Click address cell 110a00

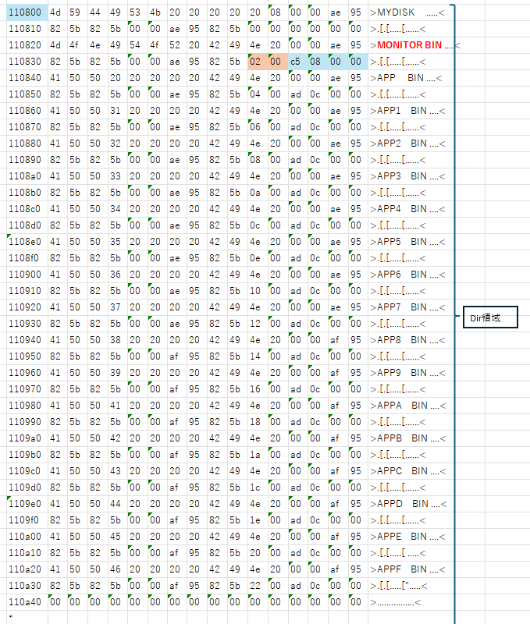(23, 536)
